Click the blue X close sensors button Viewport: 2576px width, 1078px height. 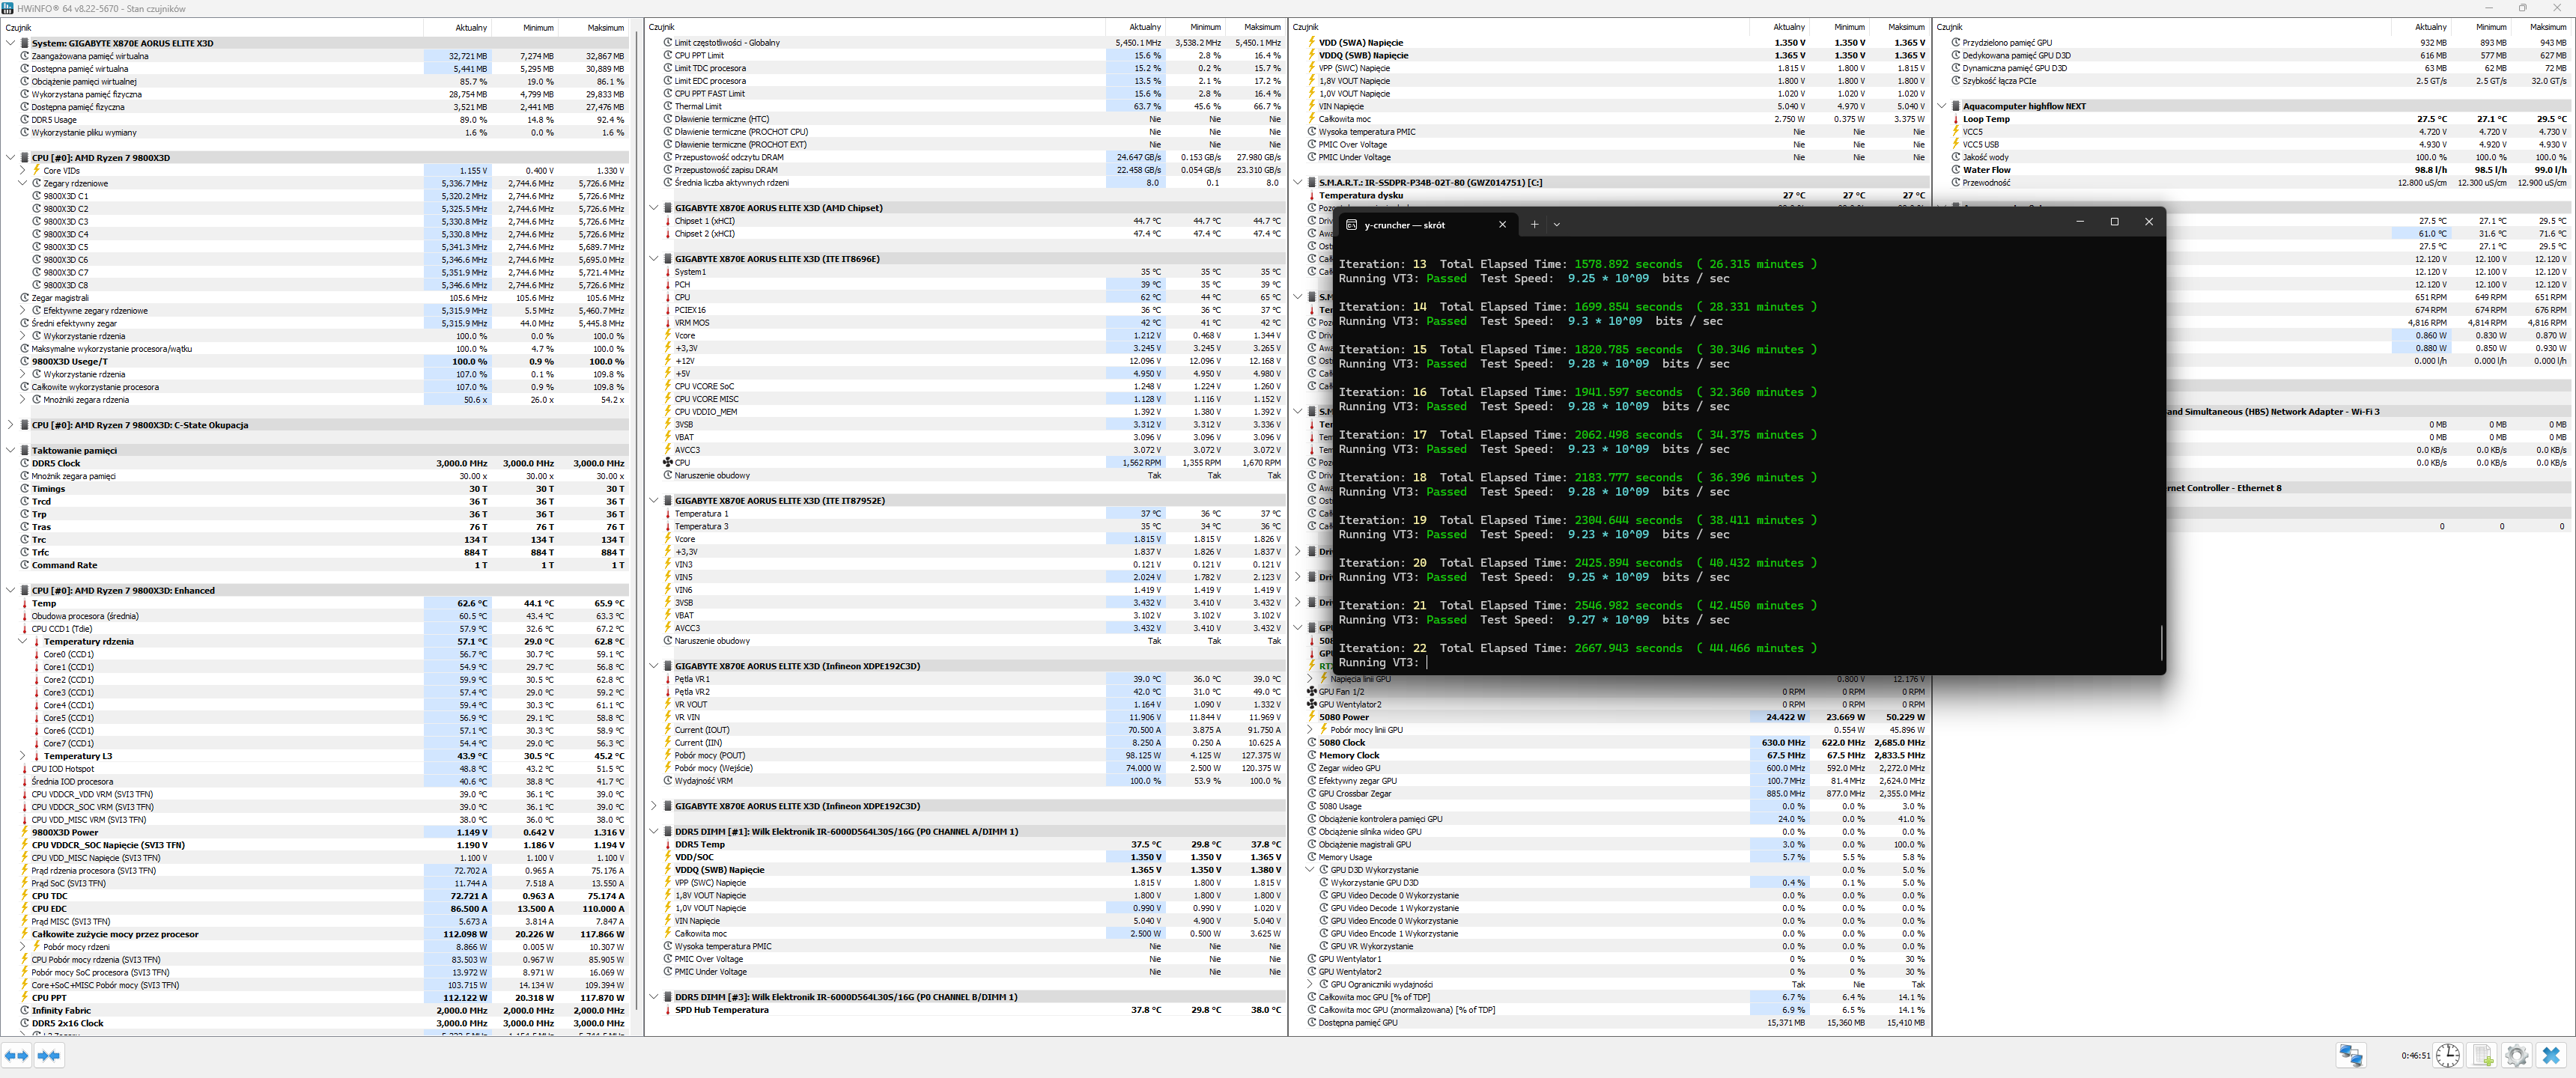(2551, 1055)
